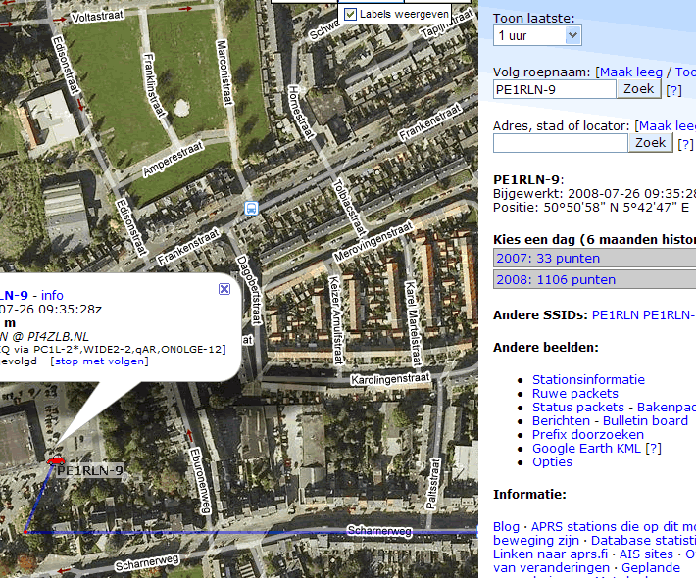Open AIS sites link
Screen dimensions: 696x578
pyautogui.click(x=646, y=554)
